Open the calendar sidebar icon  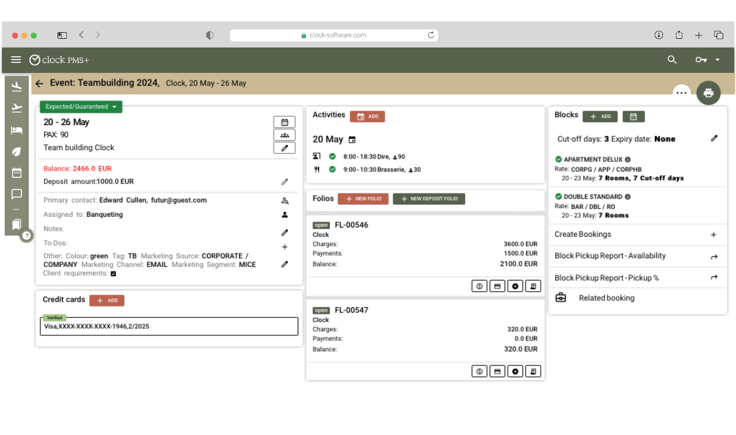pos(17,173)
